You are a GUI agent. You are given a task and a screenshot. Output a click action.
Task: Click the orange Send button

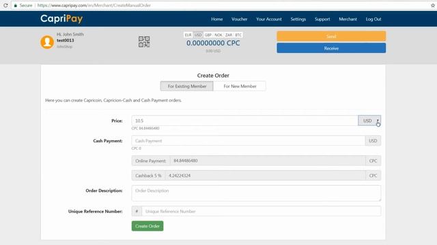331,36
